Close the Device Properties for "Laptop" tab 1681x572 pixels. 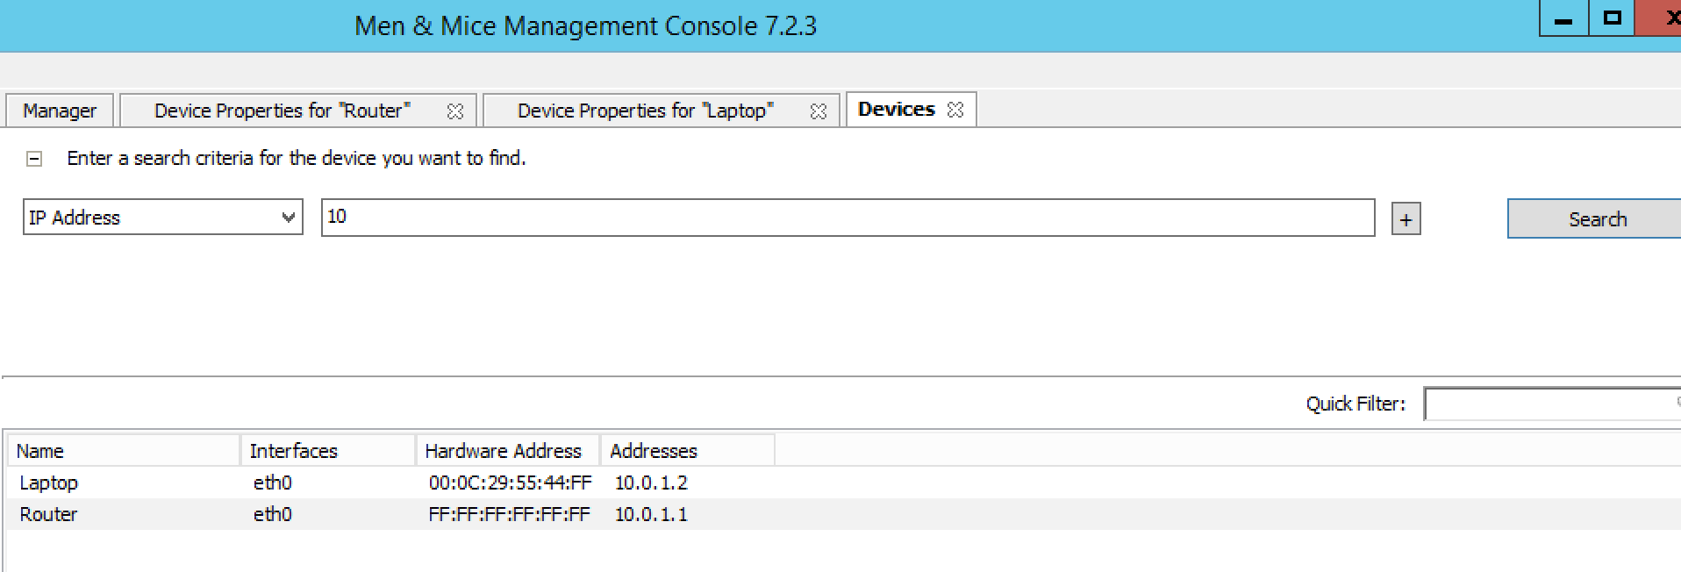(818, 111)
